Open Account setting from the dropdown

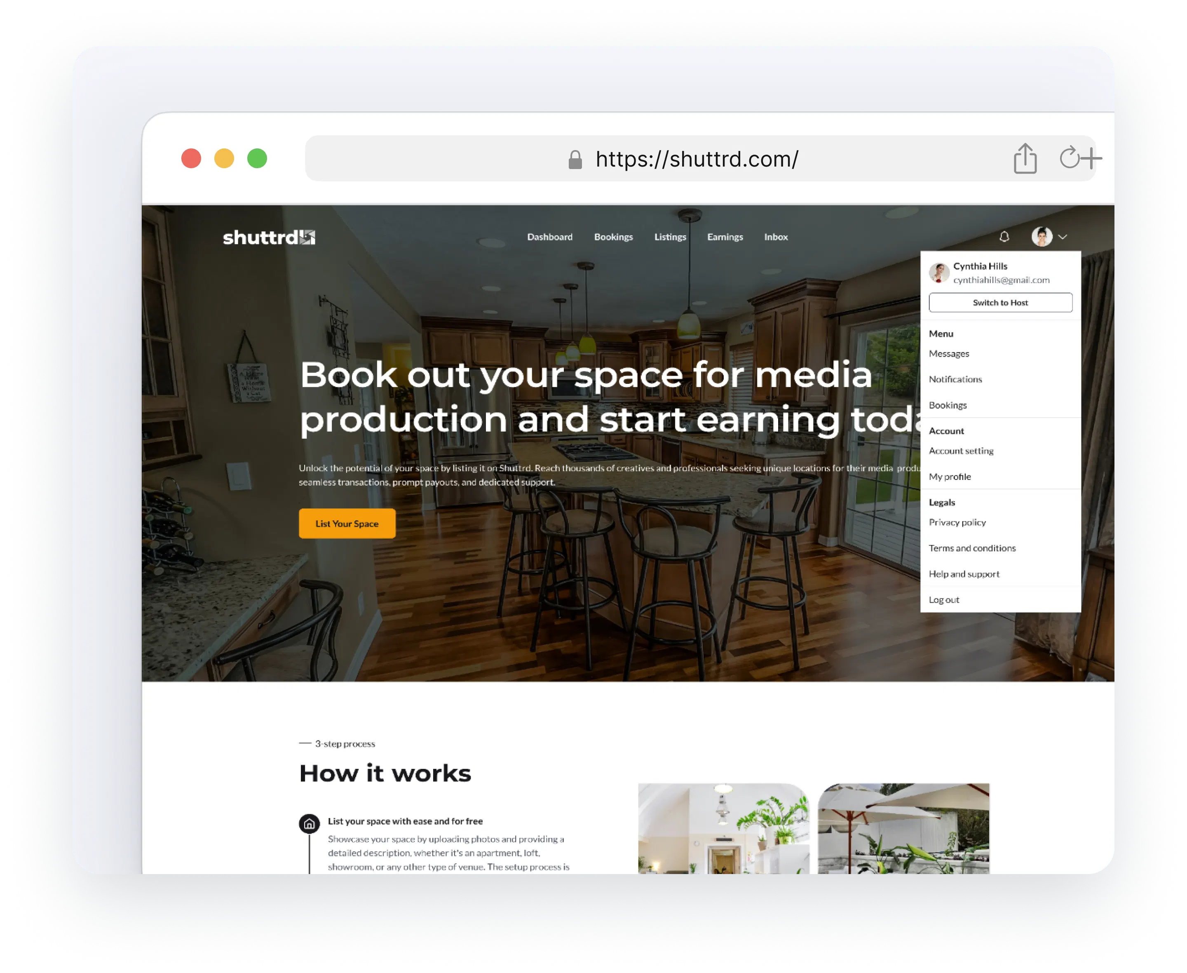(961, 451)
